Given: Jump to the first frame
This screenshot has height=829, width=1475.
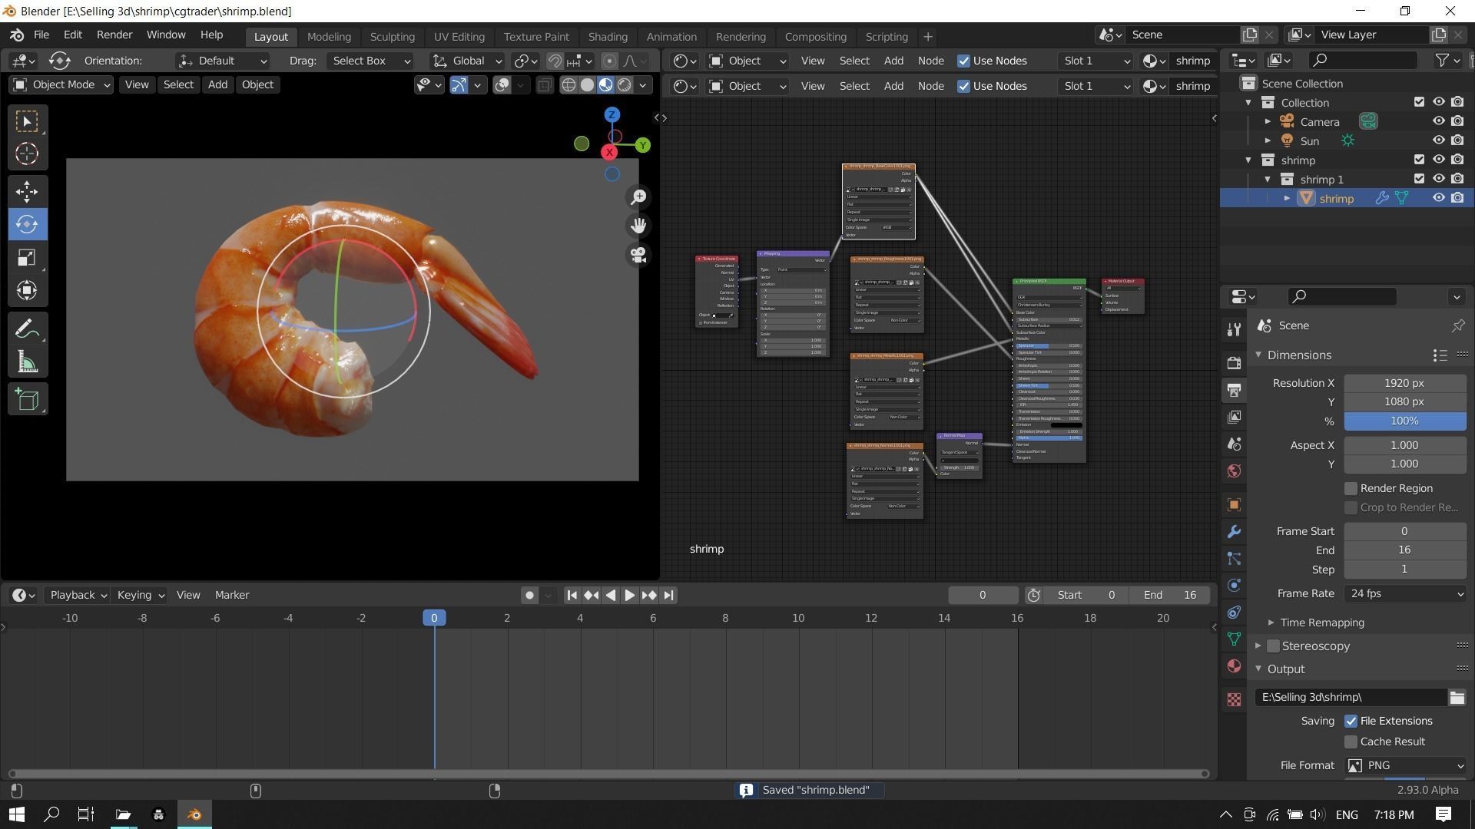Looking at the screenshot, I should point(572,595).
